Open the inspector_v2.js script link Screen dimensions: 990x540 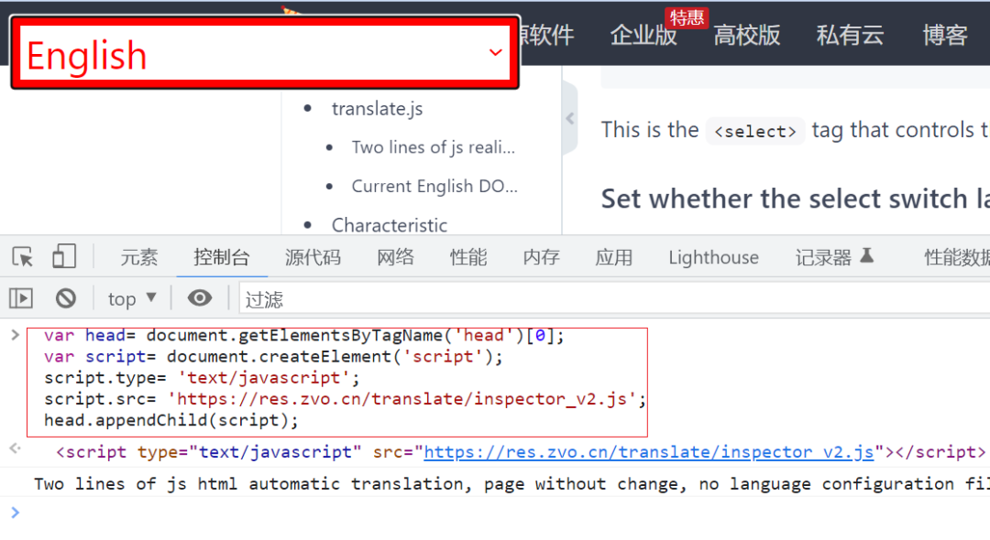(648, 452)
